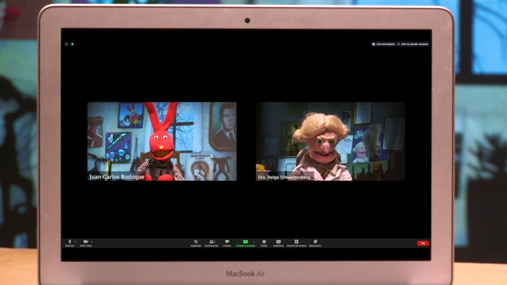Select Juan Carlos Bodoque's video tile
Image resolution: width=507 pixels, height=285 pixels.
tap(162, 141)
